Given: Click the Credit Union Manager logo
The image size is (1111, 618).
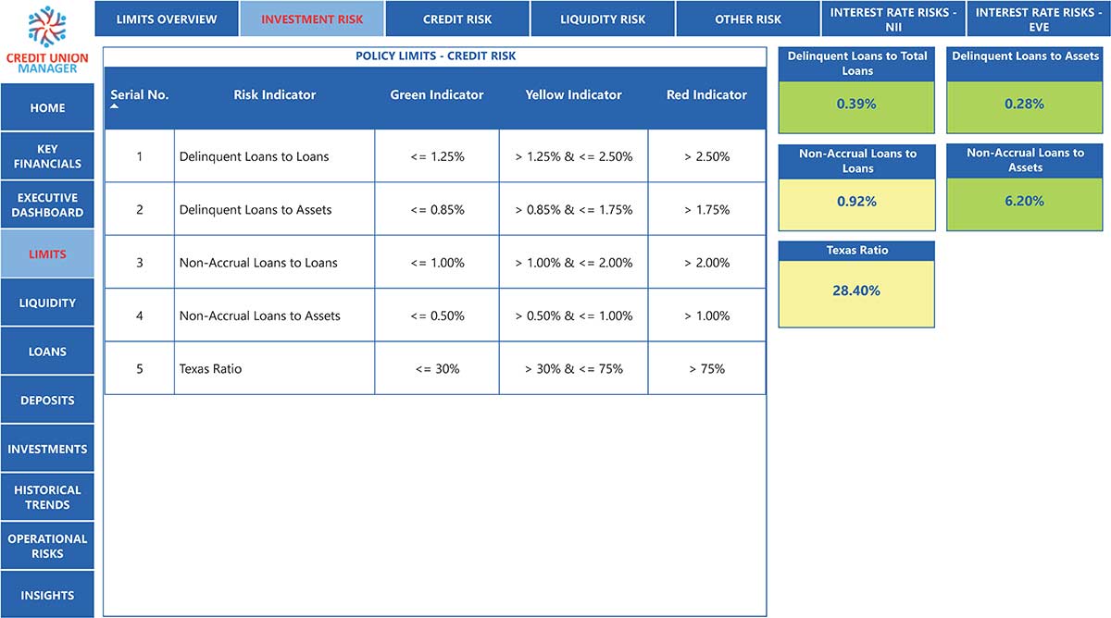Looking at the screenshot, I should (x=46, y=40).
